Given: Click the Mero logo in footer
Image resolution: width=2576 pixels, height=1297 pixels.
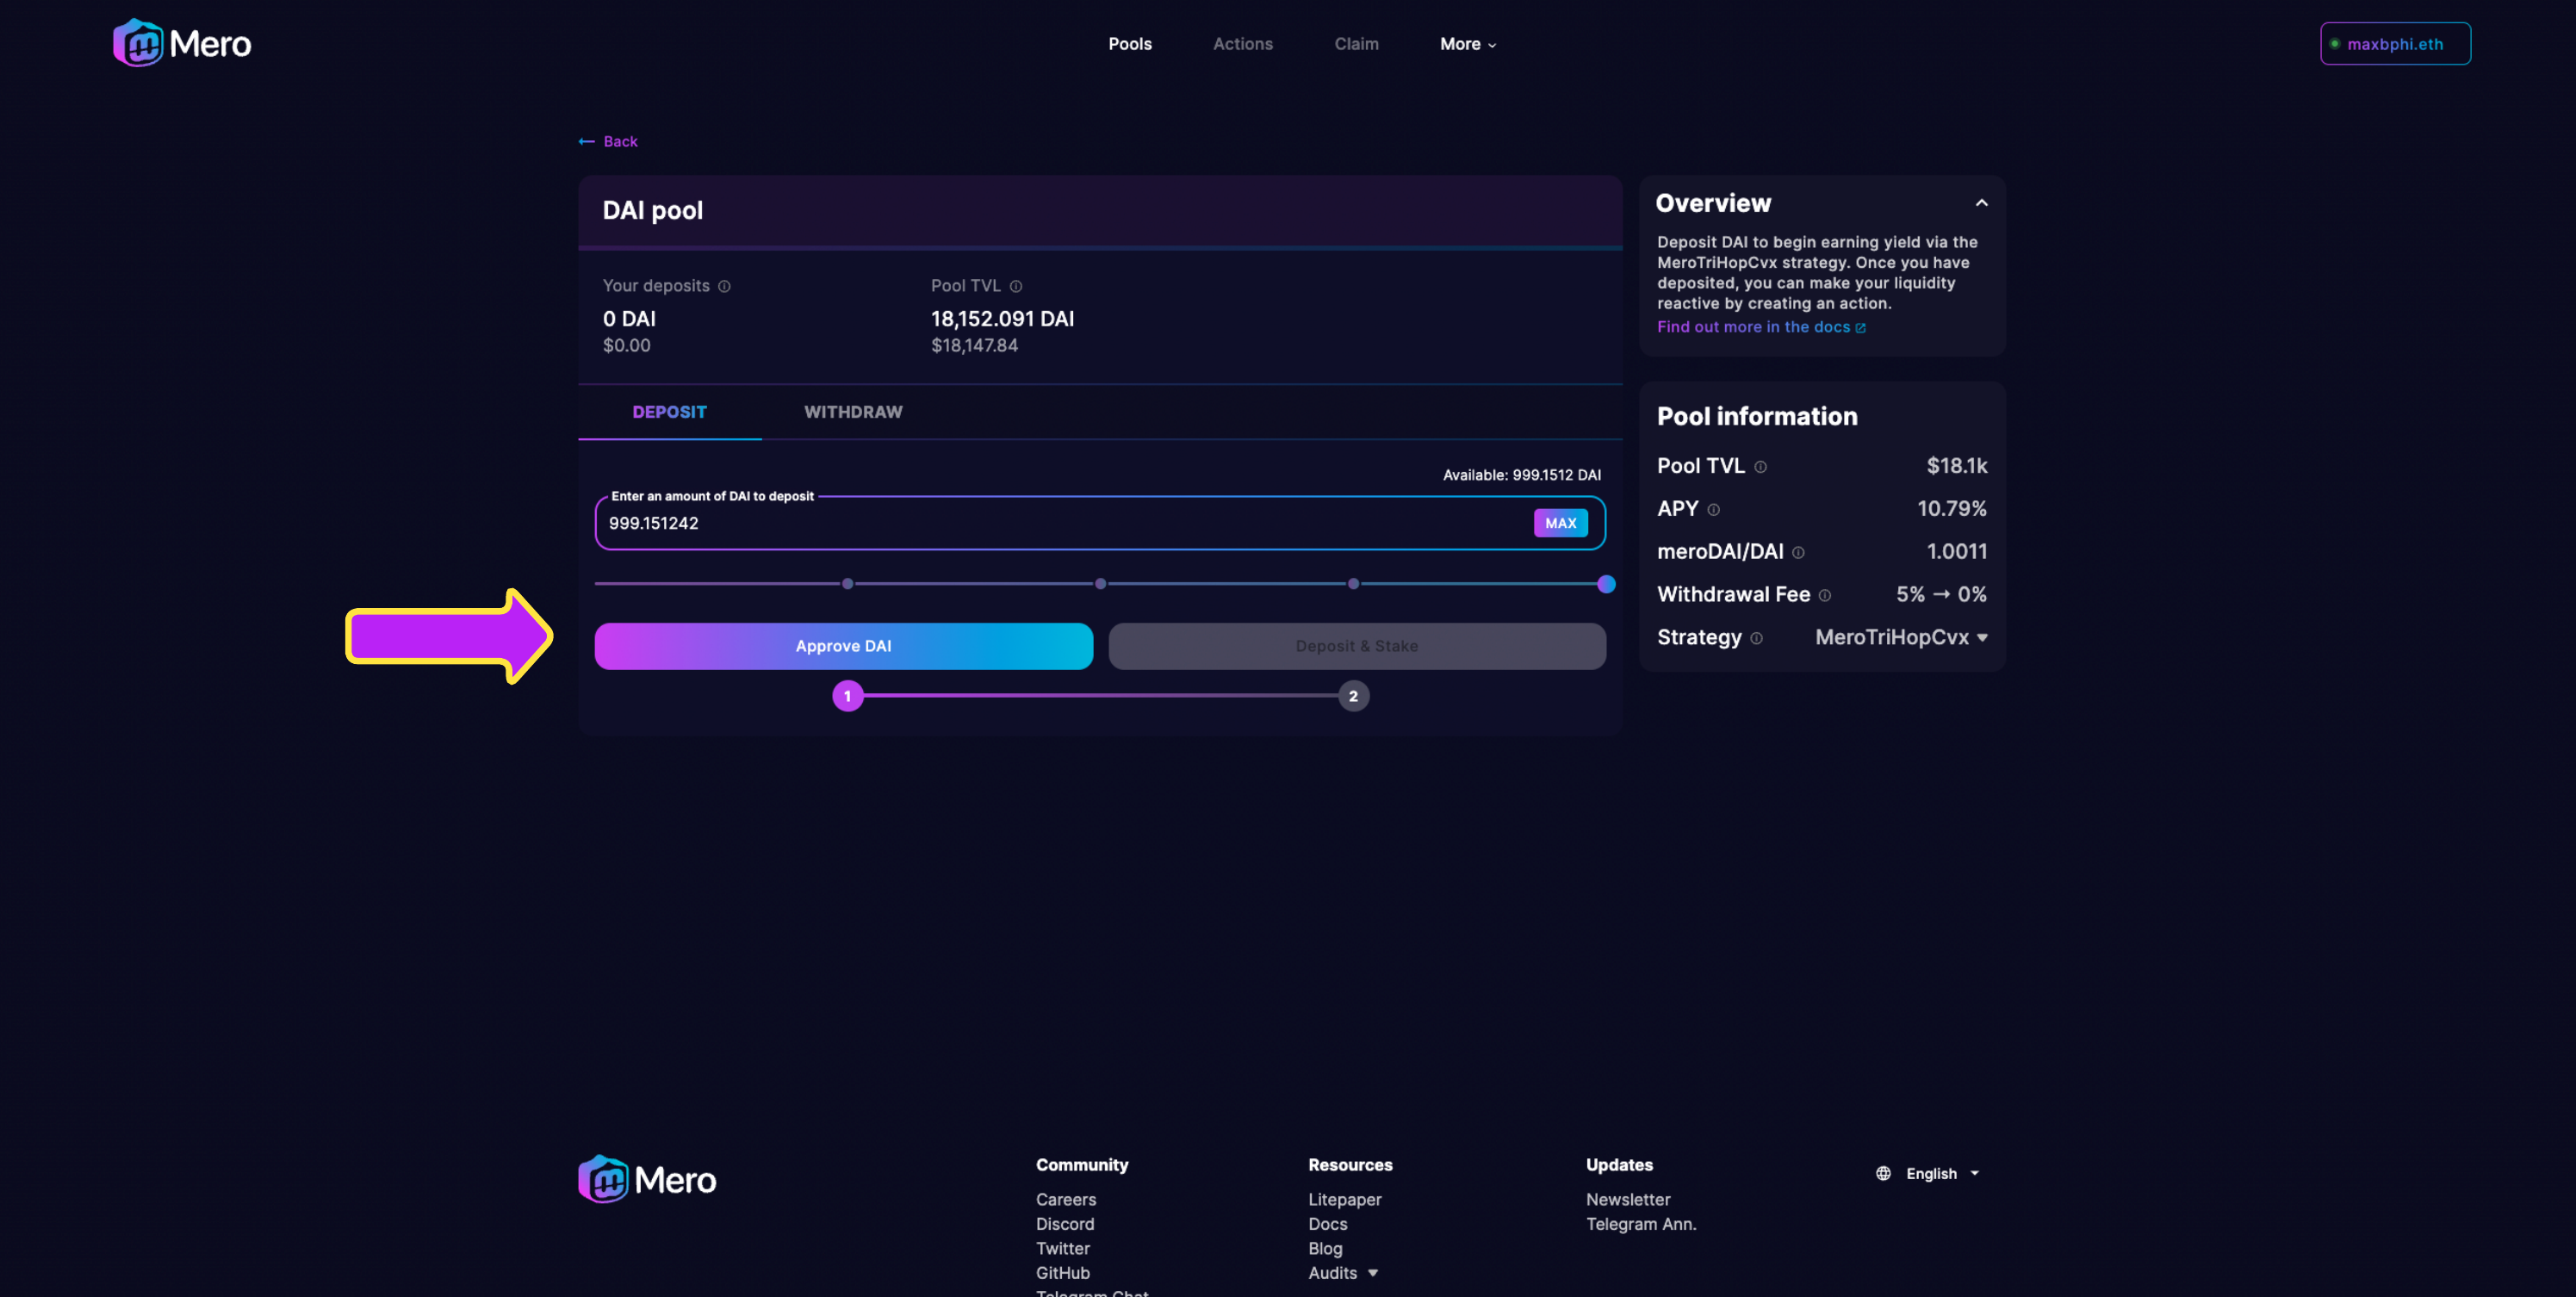Looking at the screenshot, I should tap(647, 1180).
